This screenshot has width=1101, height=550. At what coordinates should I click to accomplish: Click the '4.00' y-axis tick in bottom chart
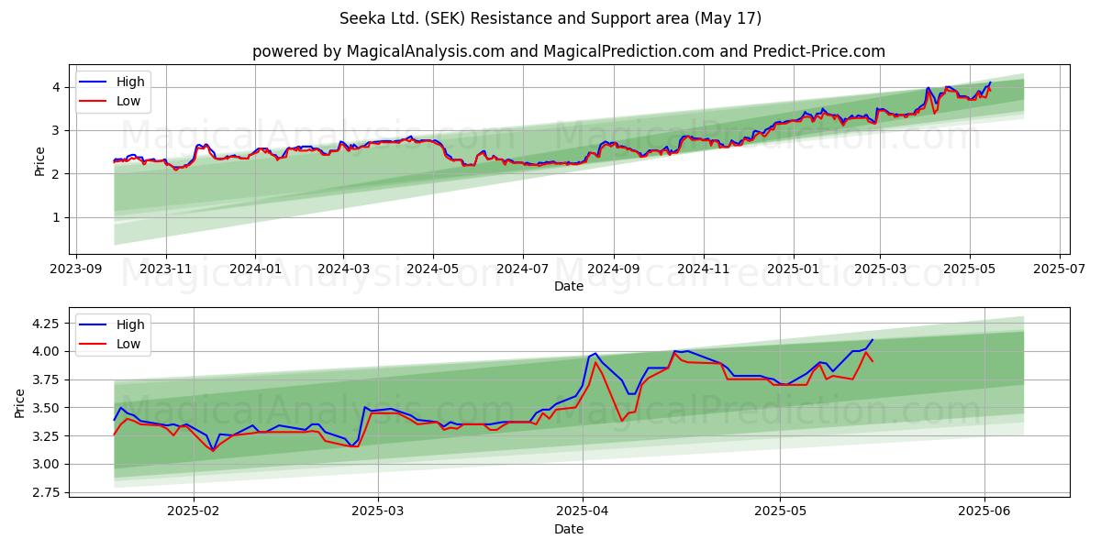pyautogui.click(x=46, y=351)
